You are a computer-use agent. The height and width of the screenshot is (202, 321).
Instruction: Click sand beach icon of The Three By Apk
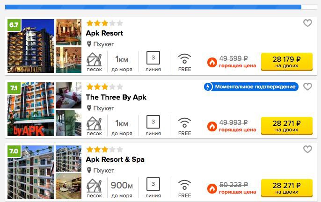click(94, 123)
